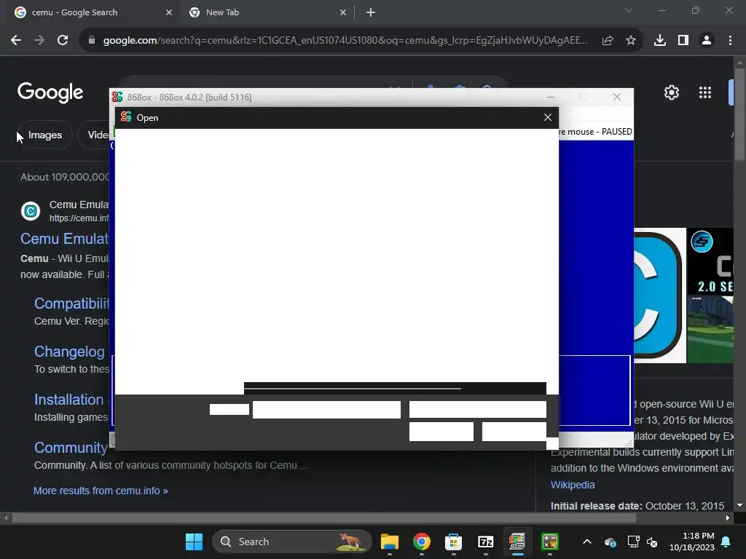
Task: Open Windows Start menu
Action: tap(194, 542)
